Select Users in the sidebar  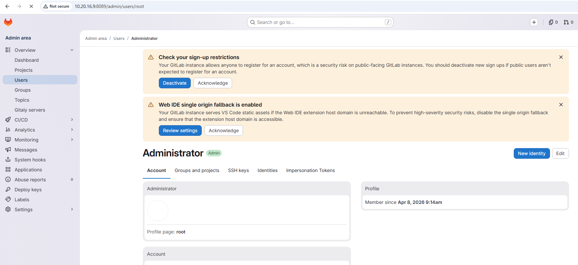(40, 80)
